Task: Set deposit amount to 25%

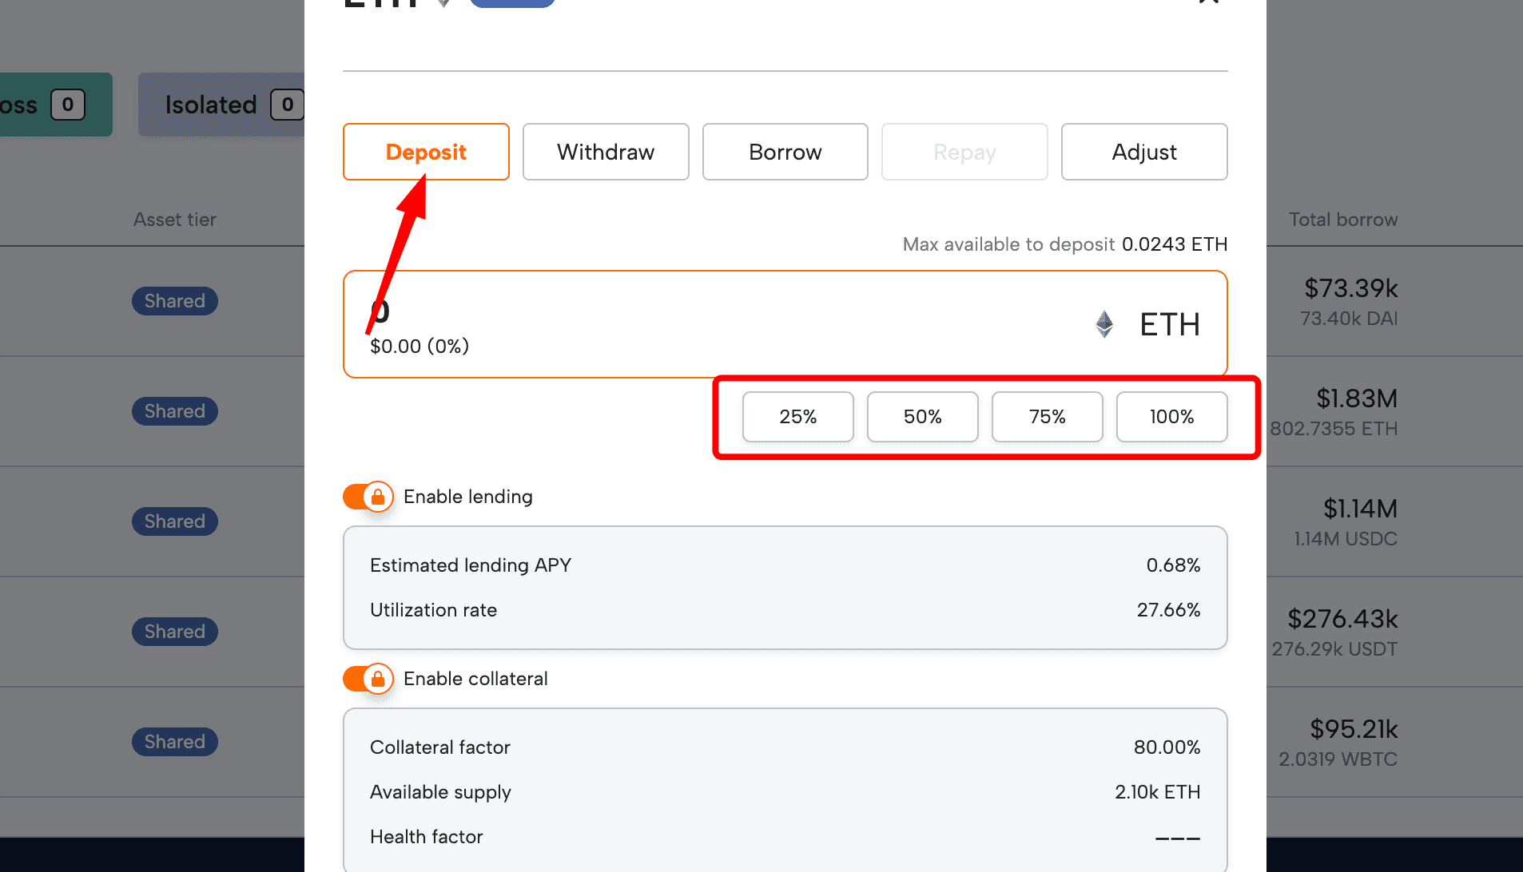Action: tap(798, 417)
